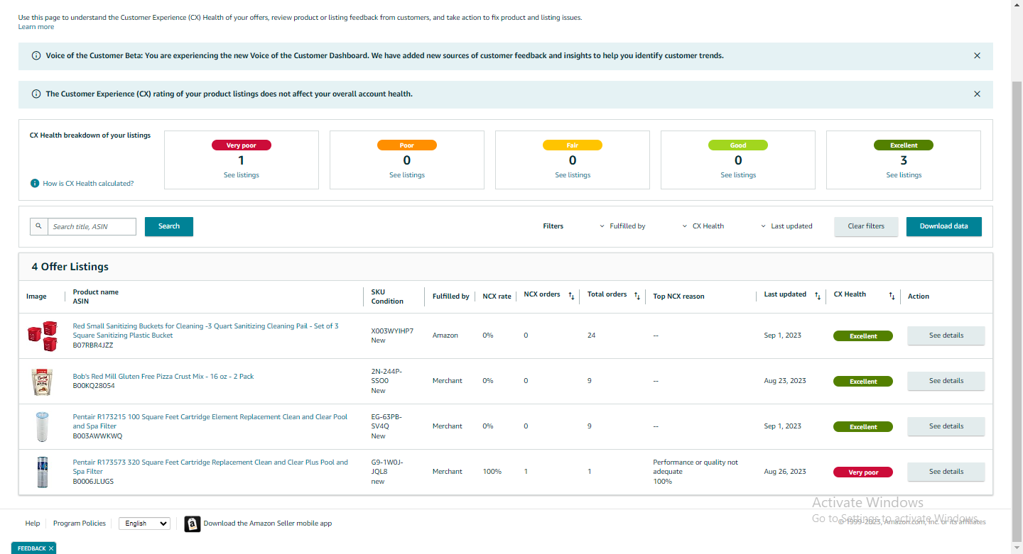Click the Fair yellow badge in breakdown
The height and width of the screenshot is (554, 1023).
pyautogui.click(x=573, y=145)
